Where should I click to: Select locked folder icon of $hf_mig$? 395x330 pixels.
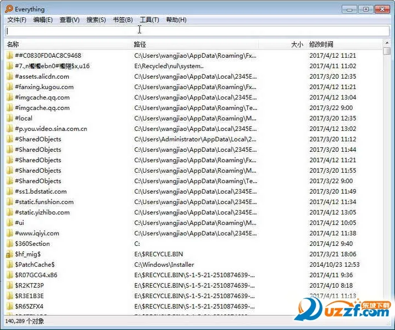pyautogui.click(x=9, y=254)
